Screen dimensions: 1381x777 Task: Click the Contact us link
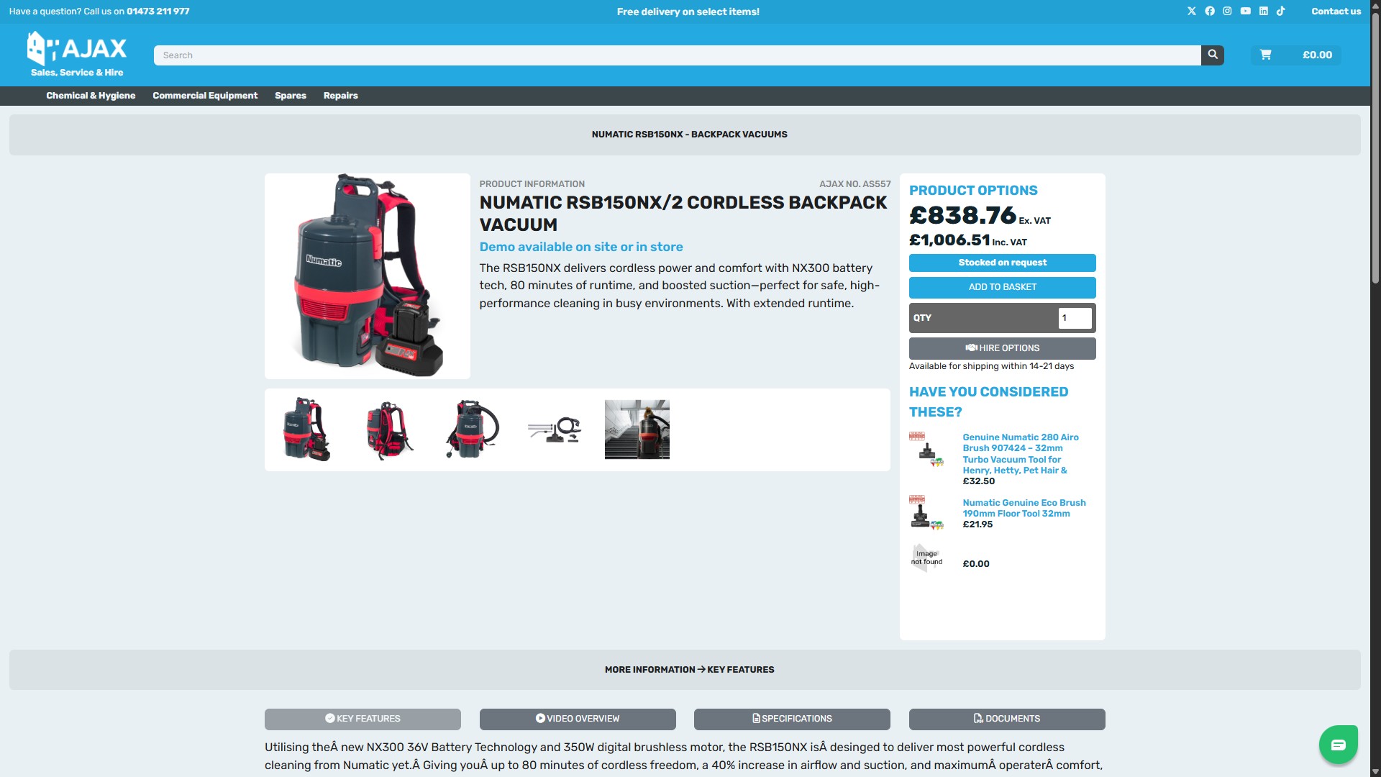pos(1336,12)
